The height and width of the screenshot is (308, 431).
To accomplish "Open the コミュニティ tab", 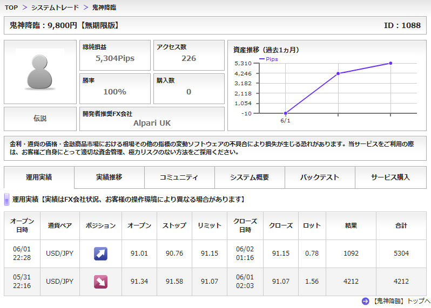I will tap(179, 177).
